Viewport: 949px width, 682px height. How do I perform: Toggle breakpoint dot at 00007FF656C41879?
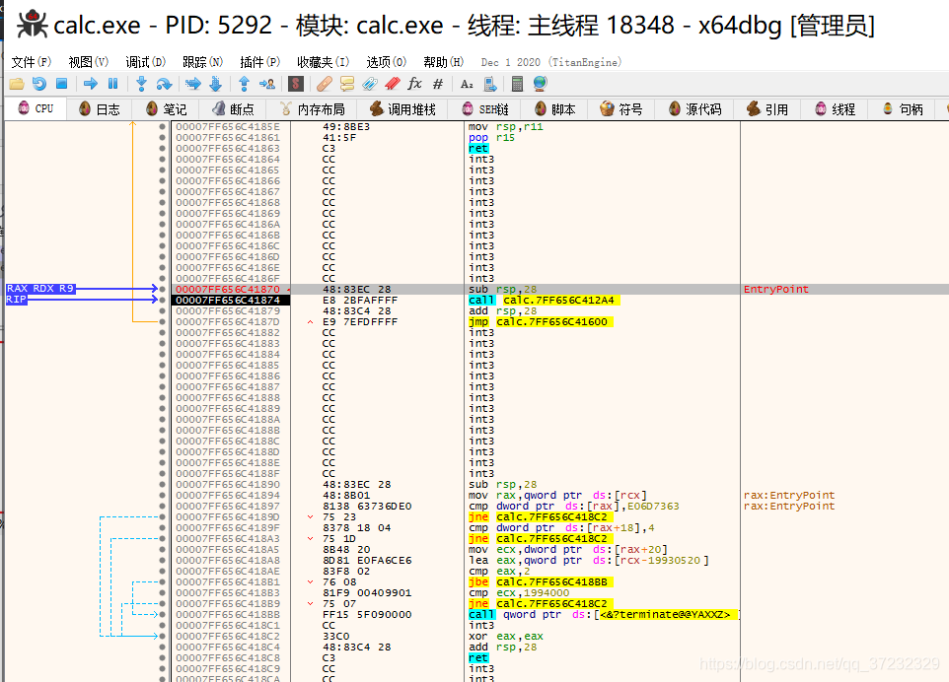[x=162, y=310]
